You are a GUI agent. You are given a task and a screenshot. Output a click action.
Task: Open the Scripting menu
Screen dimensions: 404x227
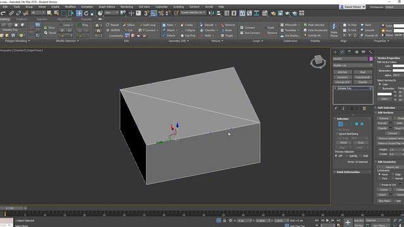(x=178, y=7)
